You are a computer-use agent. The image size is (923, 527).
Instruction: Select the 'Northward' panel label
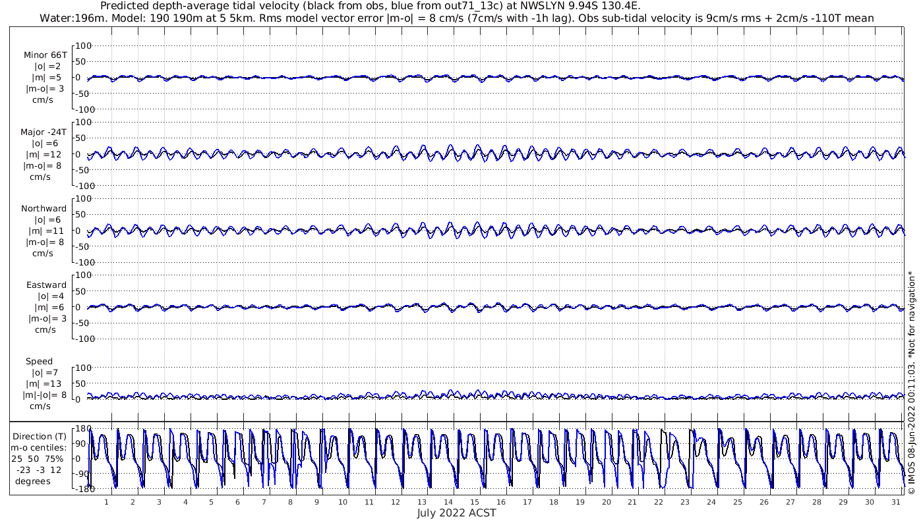click(x=44, y=208)
